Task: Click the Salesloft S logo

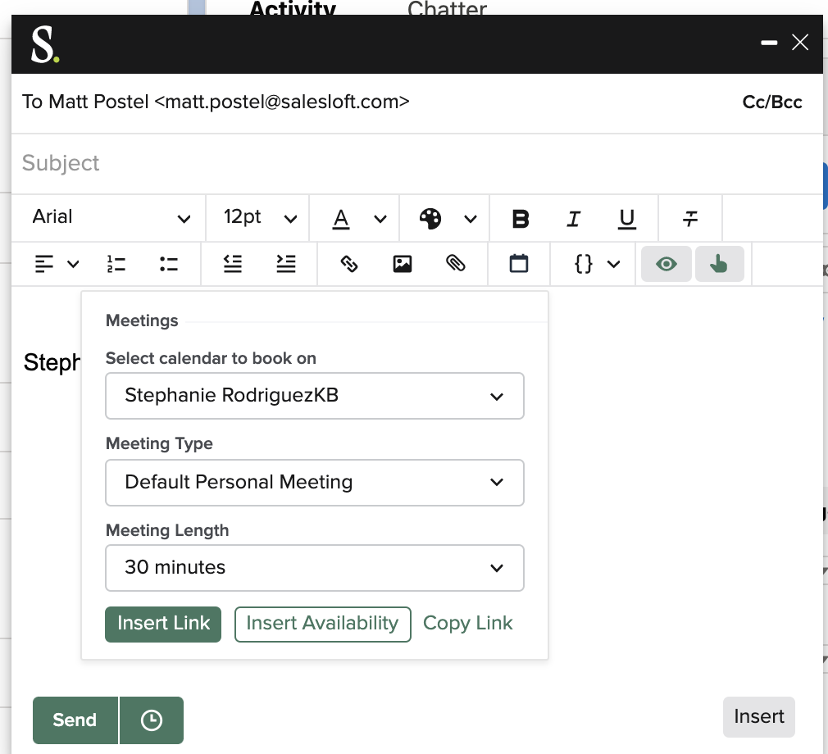Action: point(44,45)
